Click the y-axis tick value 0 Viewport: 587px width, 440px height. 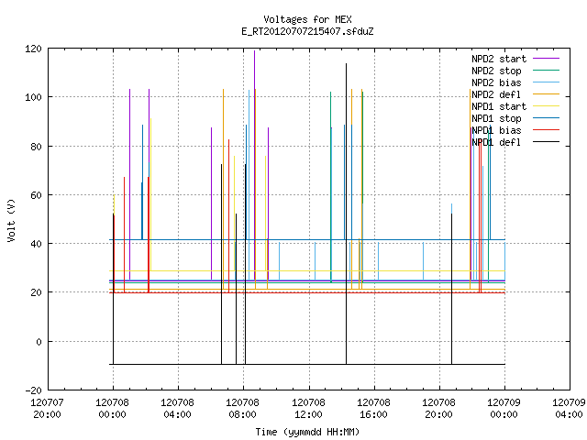pyautogui.click(x=39, y=342)
